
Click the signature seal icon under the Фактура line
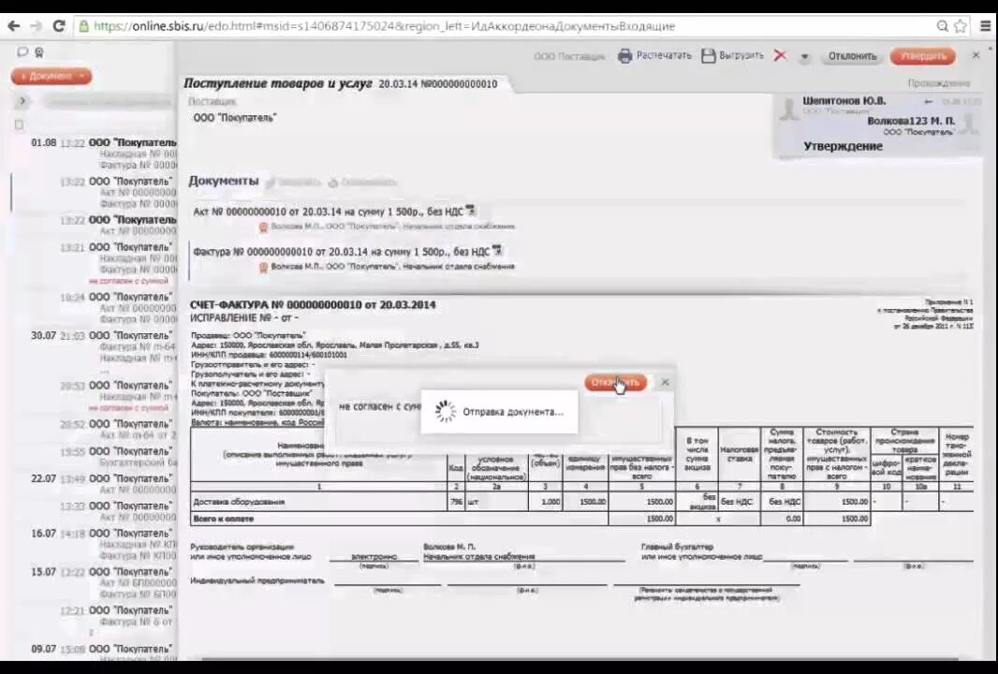263,268
